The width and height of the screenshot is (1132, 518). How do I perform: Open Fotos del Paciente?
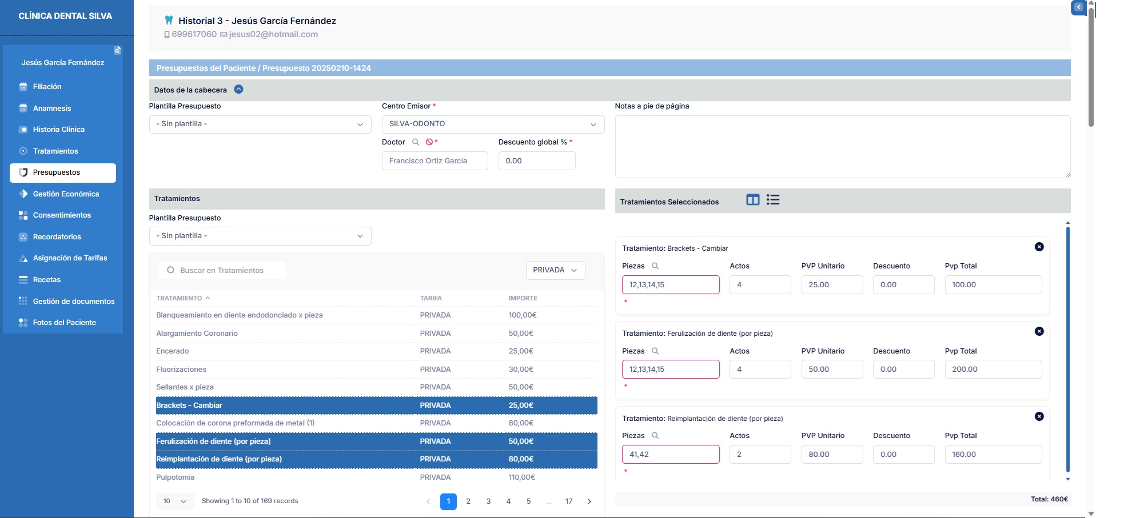click(x=63, y=323)
